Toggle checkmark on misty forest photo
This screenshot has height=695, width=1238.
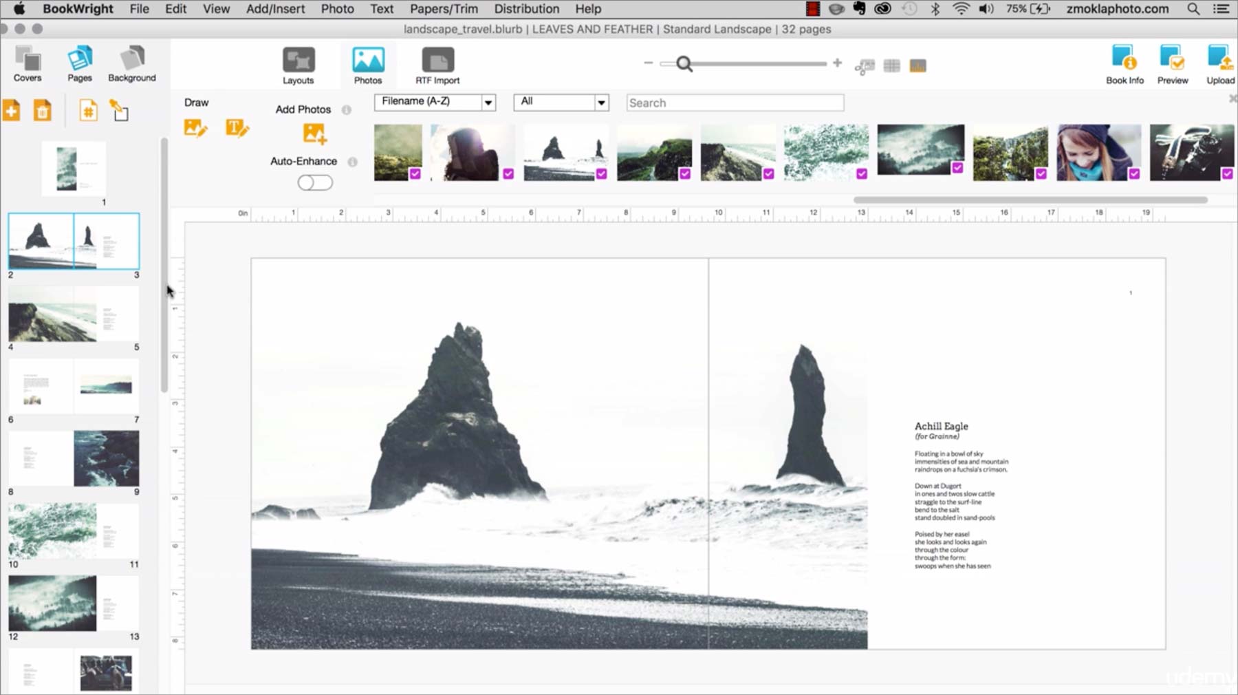(957, 168)
